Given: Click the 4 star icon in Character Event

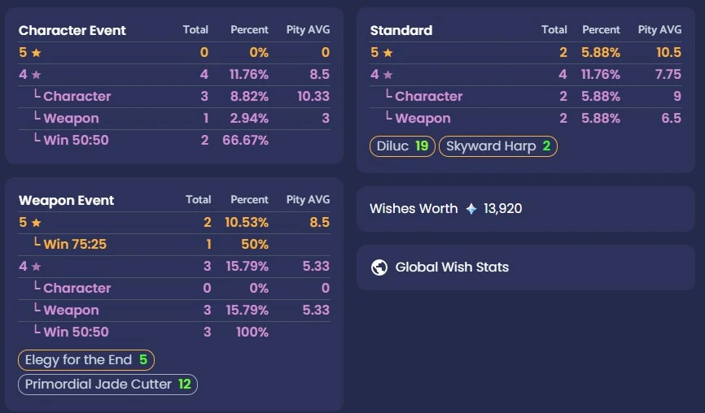Looking at the screenshot, I should [37, 75].
